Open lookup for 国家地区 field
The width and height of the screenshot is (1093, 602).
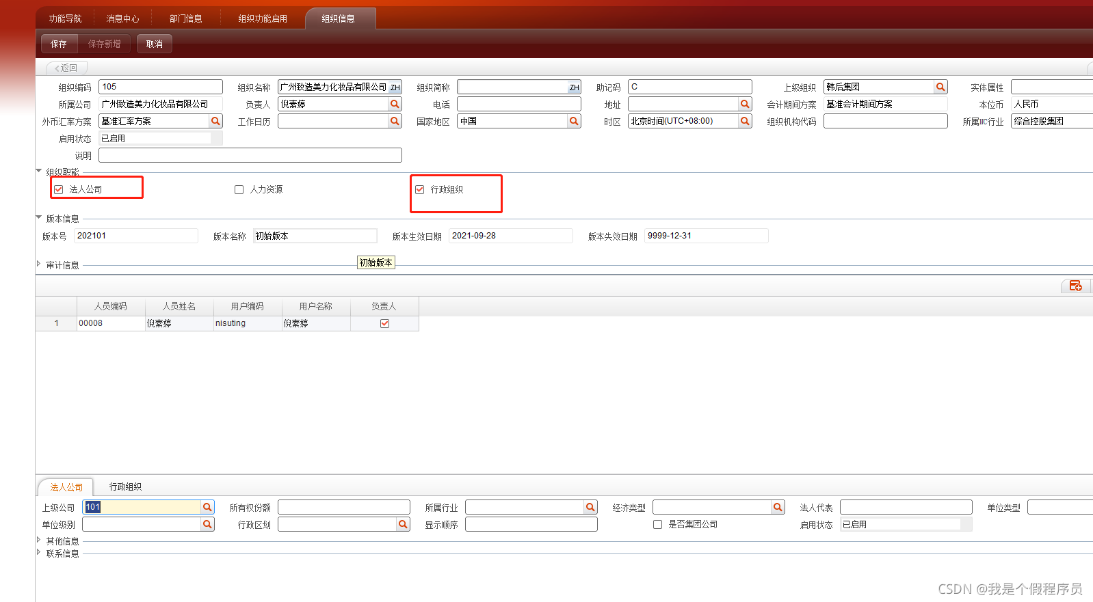click(x=574, y=121)
